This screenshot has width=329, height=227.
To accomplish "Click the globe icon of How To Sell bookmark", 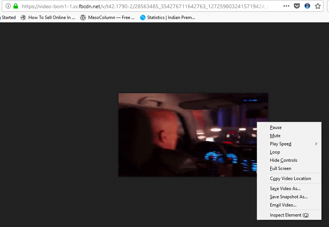I will coord(23,18).
